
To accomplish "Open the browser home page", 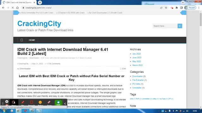I will tap(17, 8).
